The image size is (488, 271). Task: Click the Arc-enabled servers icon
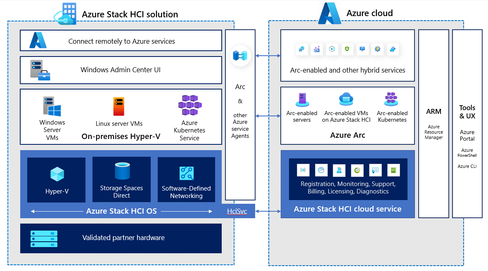click(x=302, y=99)
